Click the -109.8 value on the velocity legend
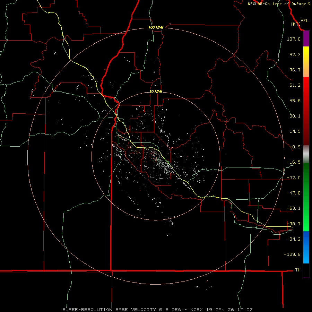Viewport: 312px width, 312px height. point(292,254)
